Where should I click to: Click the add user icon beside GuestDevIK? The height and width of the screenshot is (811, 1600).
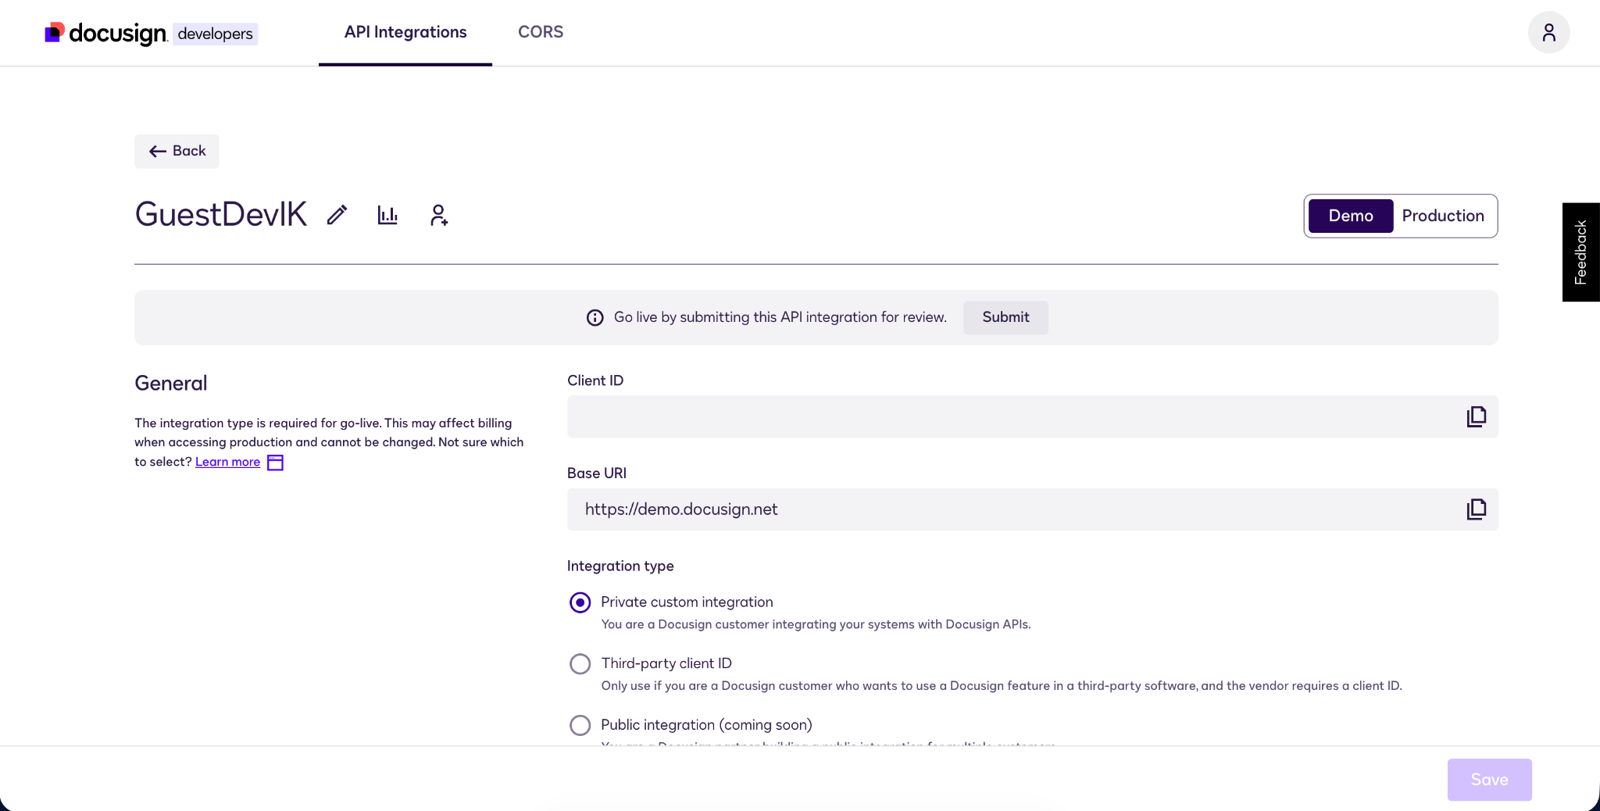pos(439,215)
